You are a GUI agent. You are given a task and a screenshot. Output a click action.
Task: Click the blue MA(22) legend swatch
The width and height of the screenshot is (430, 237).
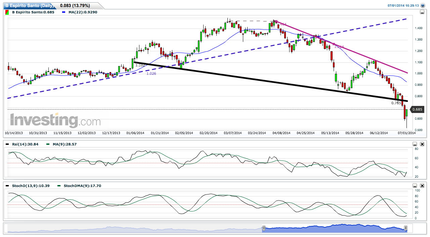[64, 12]
